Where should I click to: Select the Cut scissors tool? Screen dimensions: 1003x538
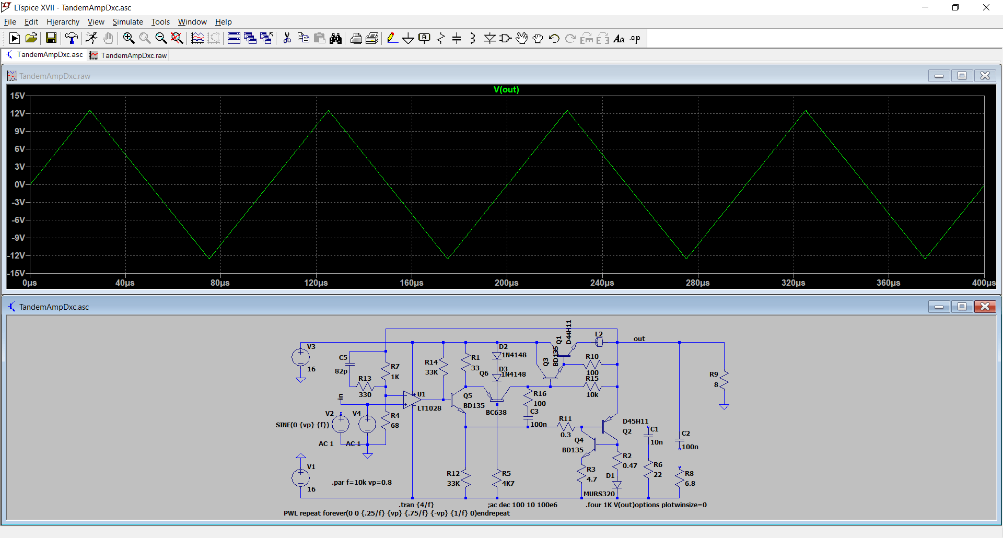click(287, 38)
